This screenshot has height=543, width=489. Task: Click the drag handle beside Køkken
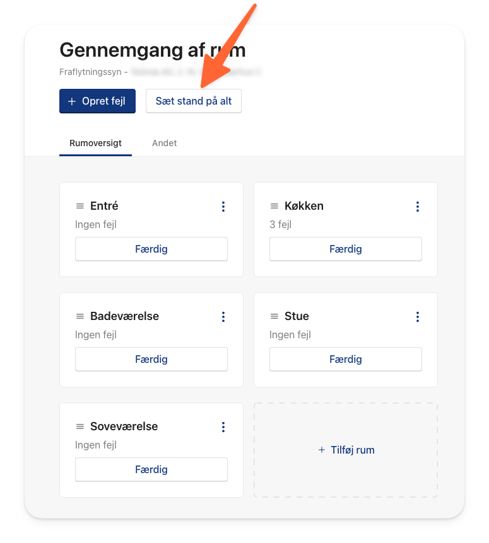coord(274,206)
